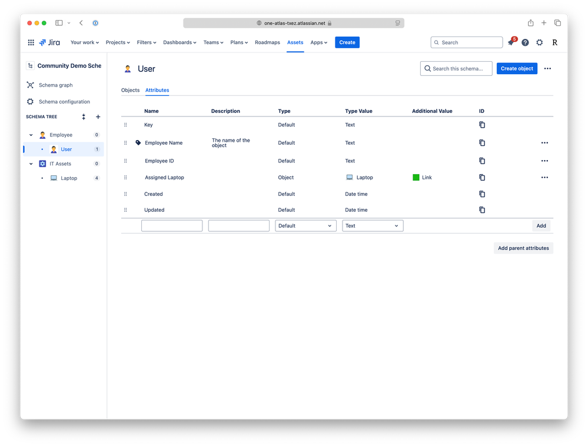Copy ID of the Updated attribute
The image size is (588, 446).
482,210
